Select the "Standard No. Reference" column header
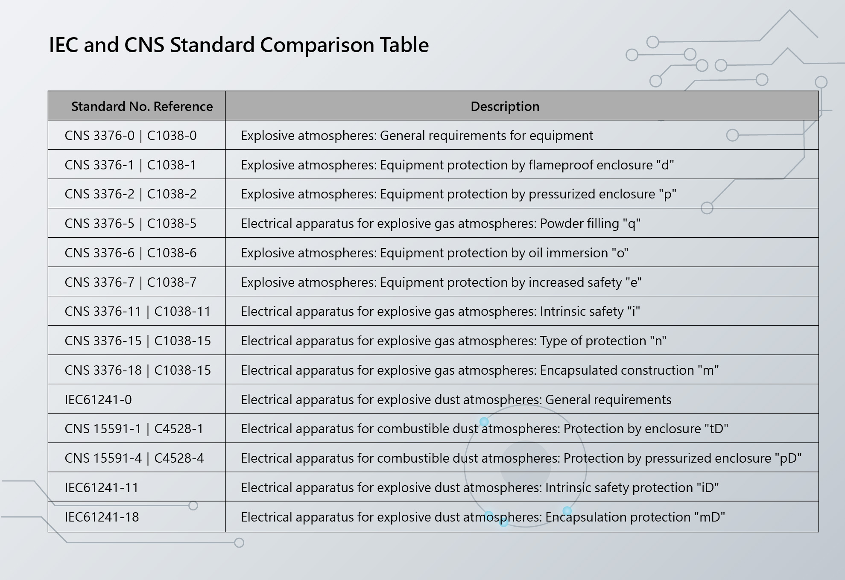The width and height of the screenshot is (845, 580). pyautogui.click(x=142, y=106)
